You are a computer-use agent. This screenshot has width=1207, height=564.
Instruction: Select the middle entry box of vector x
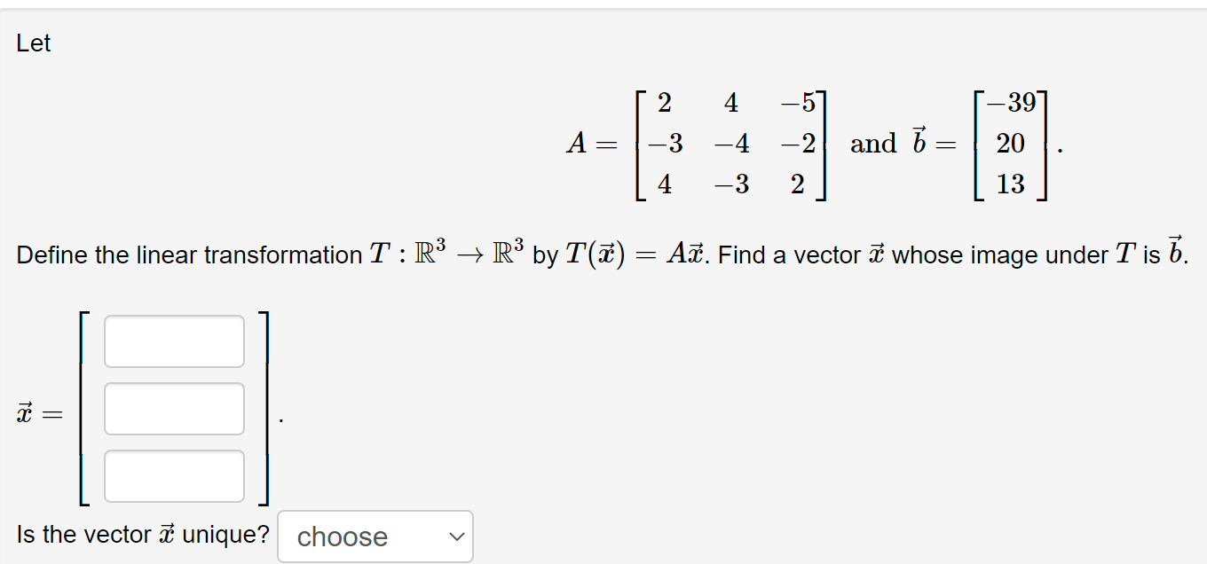tap(174, 409)
